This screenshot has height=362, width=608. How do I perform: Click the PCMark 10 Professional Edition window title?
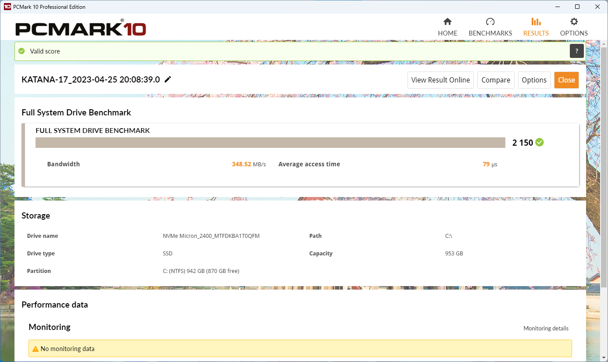point(49,7)
